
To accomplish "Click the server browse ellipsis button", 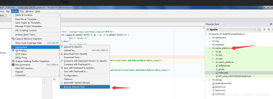I will tap(260, 30).
